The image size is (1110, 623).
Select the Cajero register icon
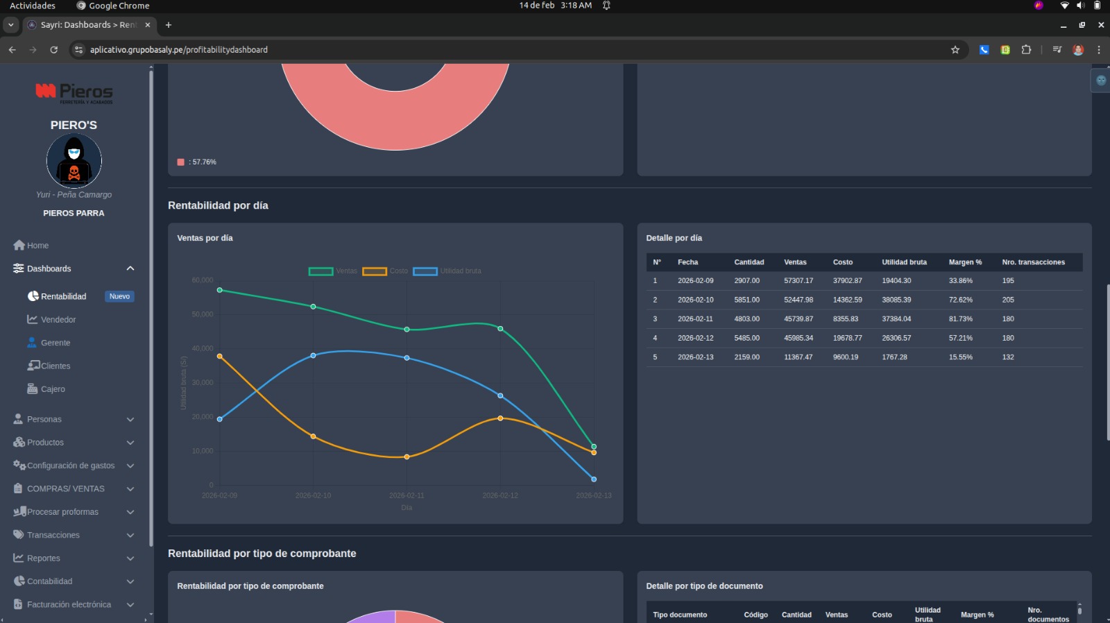[33, 389]
